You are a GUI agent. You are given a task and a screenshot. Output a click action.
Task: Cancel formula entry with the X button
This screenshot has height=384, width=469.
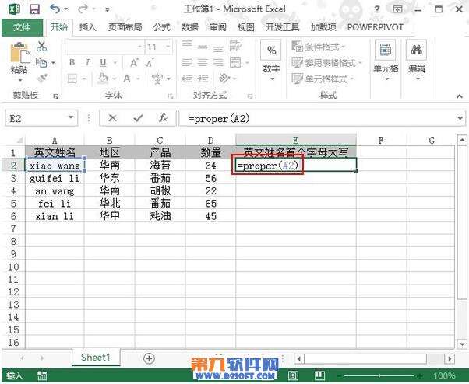click(x=112, y=118)
